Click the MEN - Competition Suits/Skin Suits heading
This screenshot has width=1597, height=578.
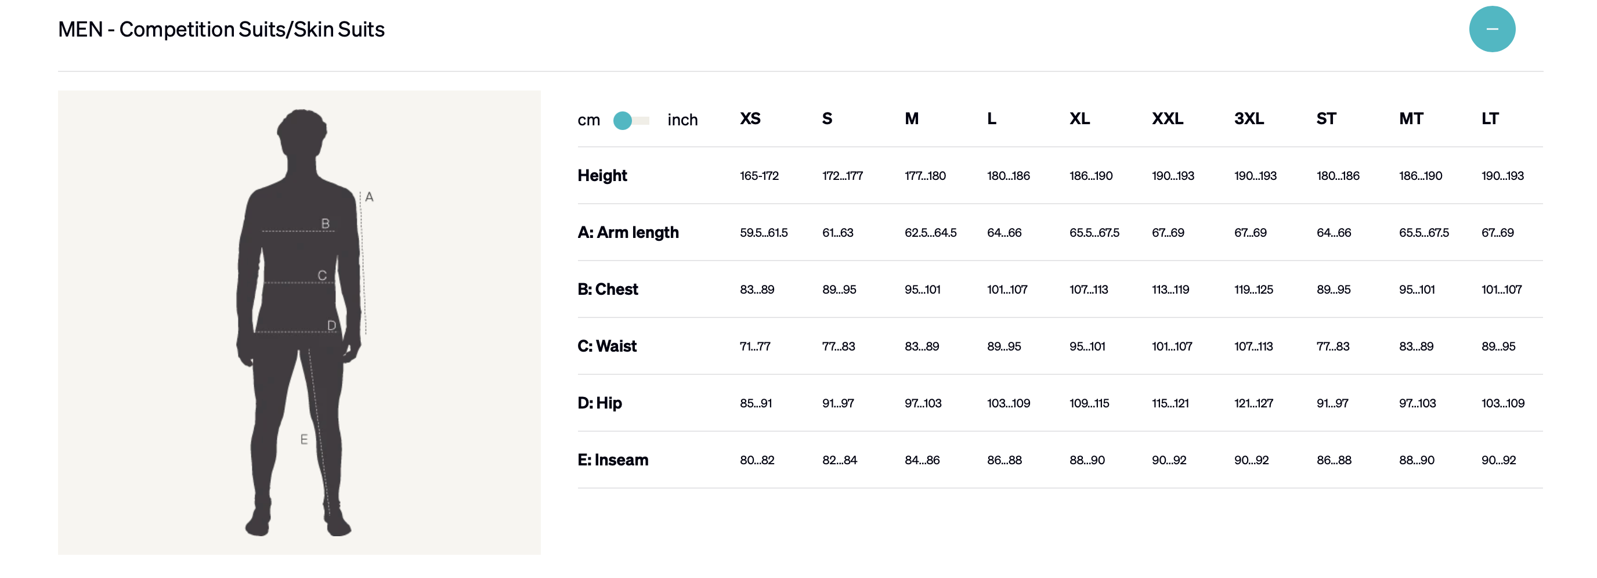(221, 29)
